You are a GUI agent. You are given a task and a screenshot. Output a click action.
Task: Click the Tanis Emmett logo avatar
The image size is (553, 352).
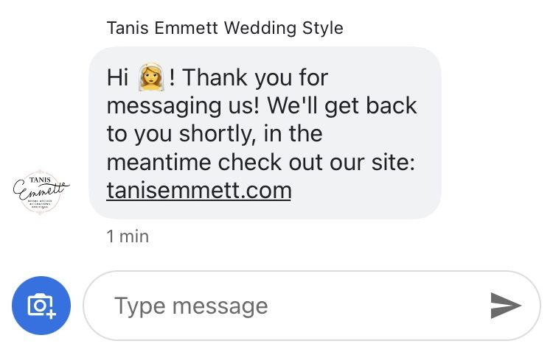pyautogui.click(x=41, y=193)
